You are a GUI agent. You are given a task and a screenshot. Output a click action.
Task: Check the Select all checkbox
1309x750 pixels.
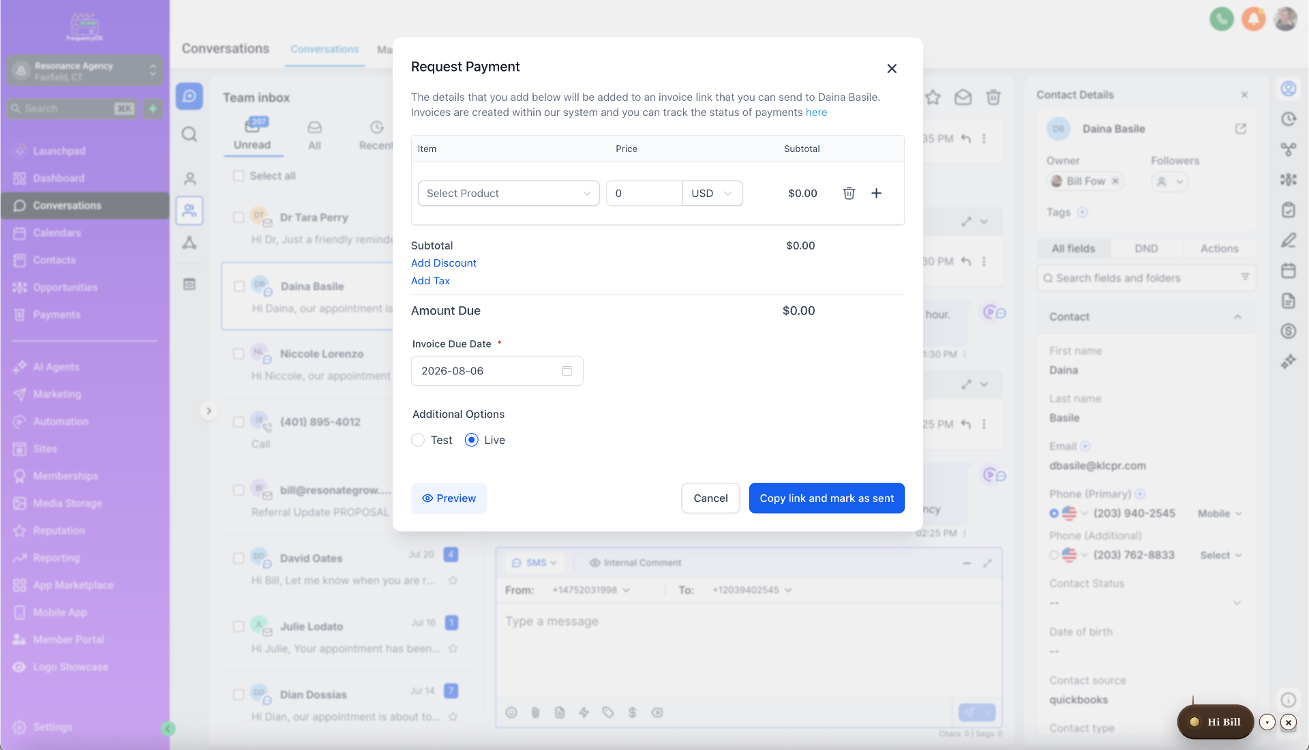pos(238,176)
